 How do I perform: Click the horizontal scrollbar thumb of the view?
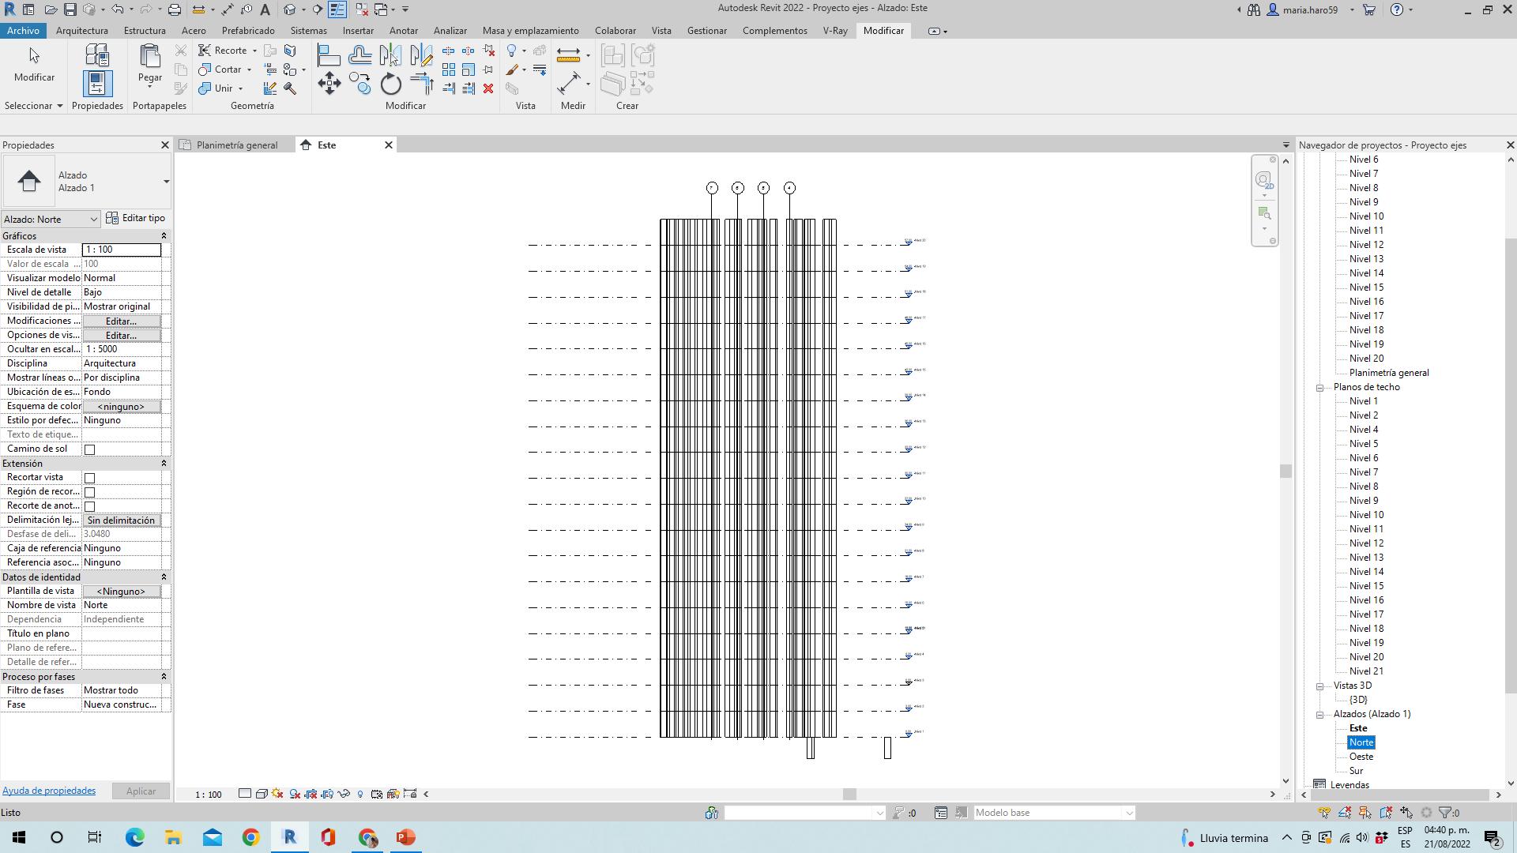[849, 795]
